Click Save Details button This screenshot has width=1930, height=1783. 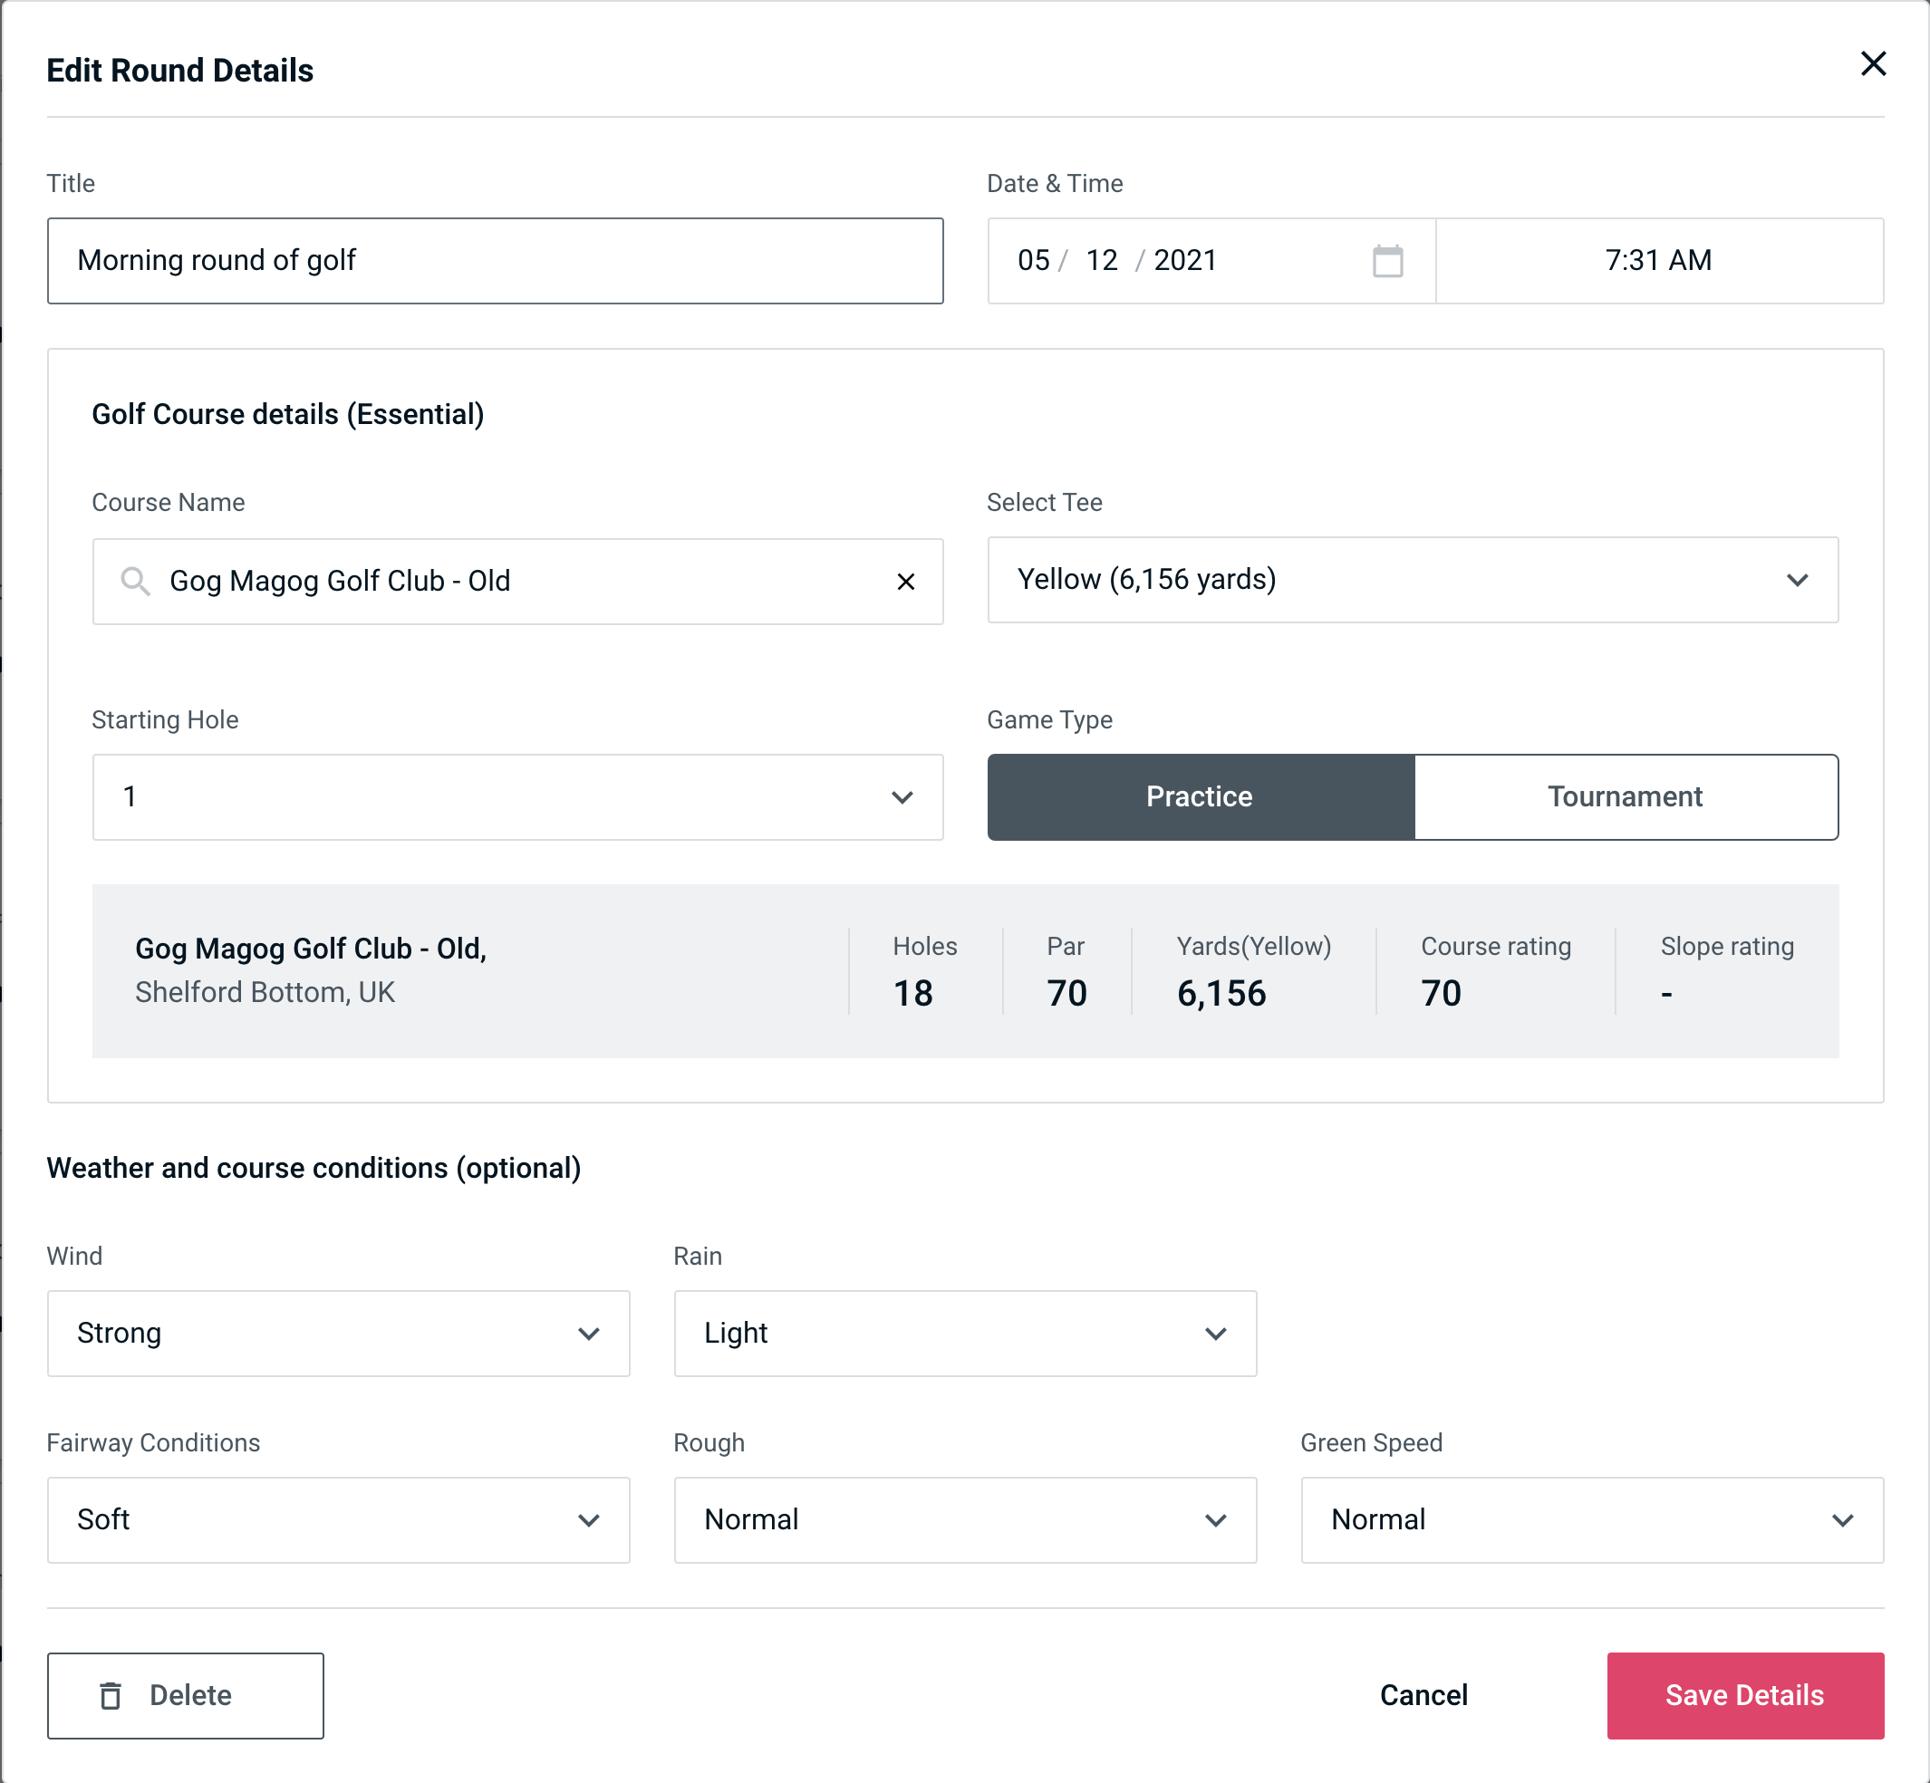1743,1694
